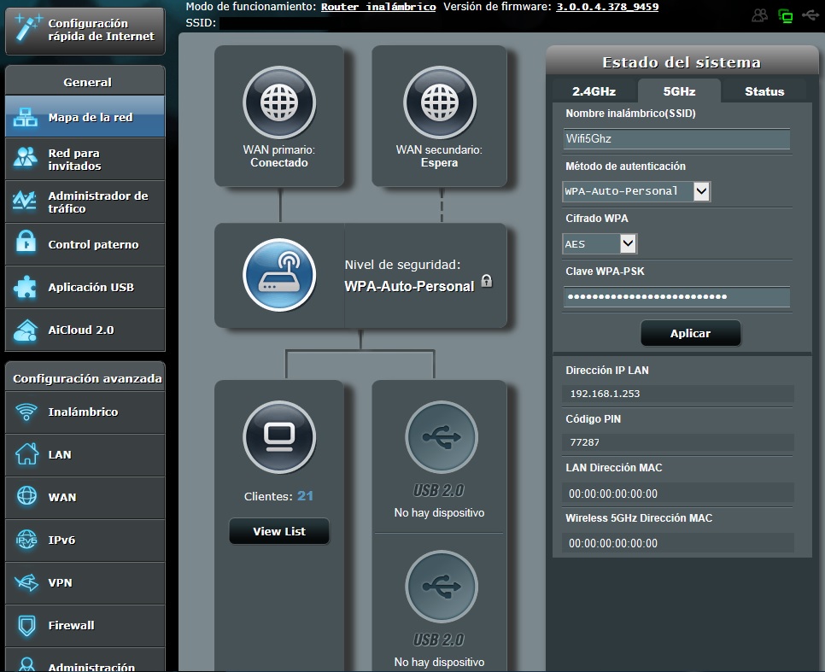The width and height of the screenshot is (825, 672).
Task: Click the USB status icon in header
Action: (810, 15)
